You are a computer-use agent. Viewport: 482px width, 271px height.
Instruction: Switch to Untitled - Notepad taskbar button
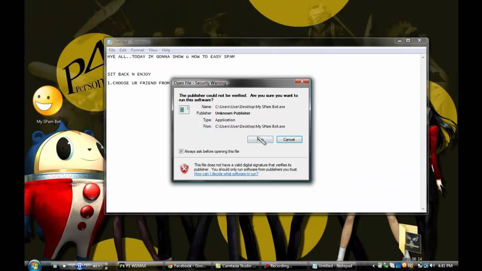coord(333,266)
